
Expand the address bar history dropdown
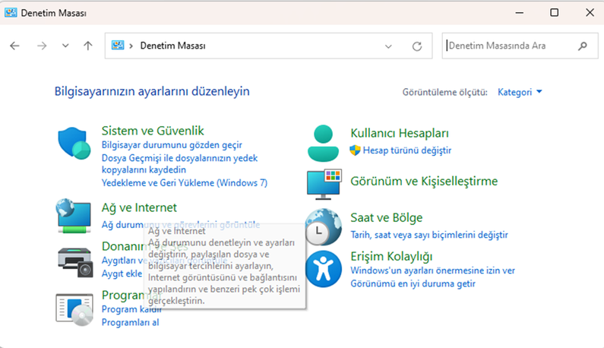[388, 46]
